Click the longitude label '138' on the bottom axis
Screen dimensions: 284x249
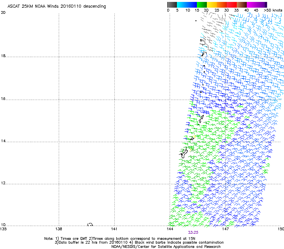coord(59,229)
